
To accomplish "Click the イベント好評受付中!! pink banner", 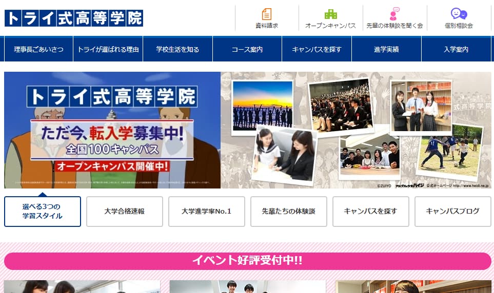I will pyautogui.click(x=248, y=261).
